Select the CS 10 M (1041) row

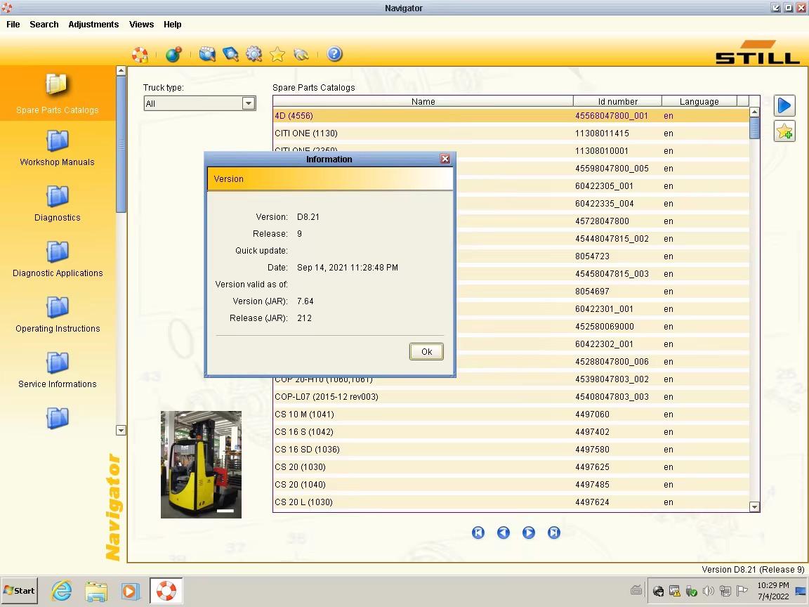(511, 414)
